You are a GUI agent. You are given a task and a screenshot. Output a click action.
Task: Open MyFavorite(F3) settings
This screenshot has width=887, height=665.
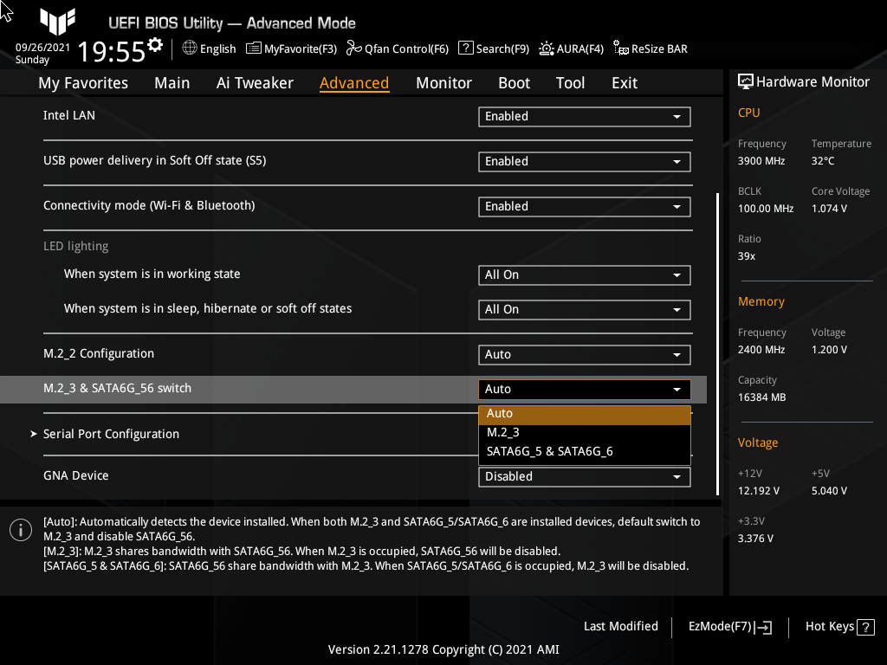click(x=291, y=48)
